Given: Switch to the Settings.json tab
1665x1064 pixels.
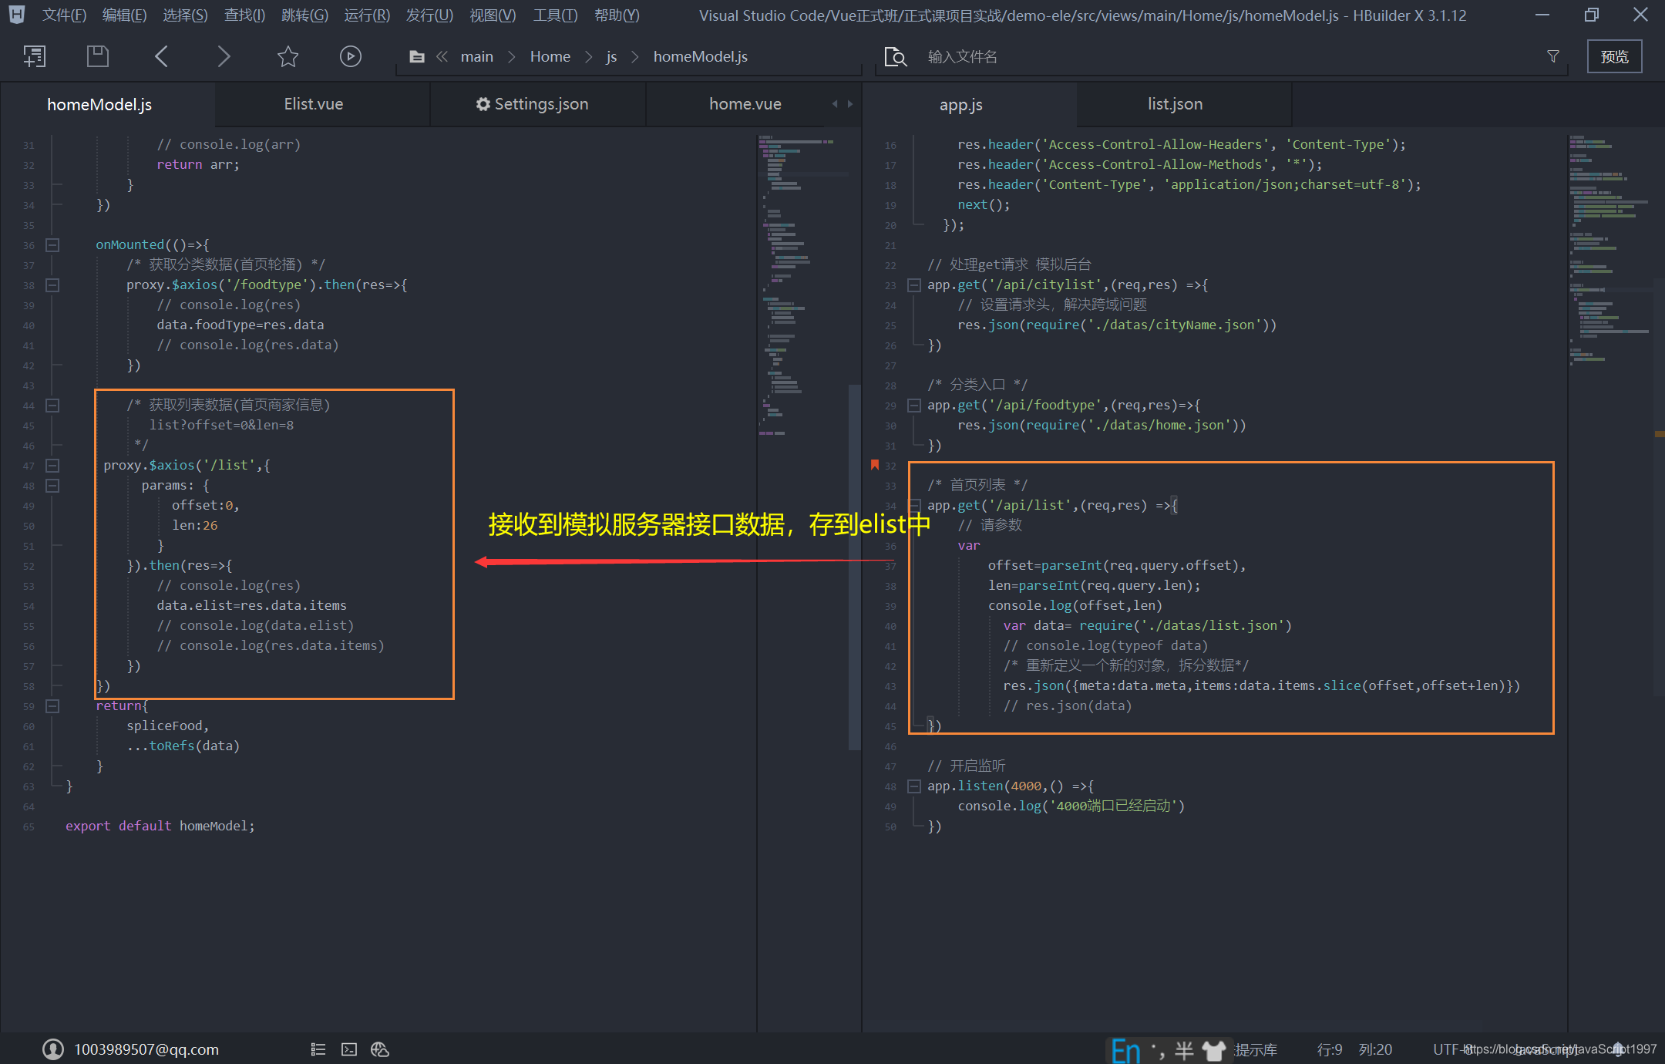Looking at the screenshot, I should coord(538,104).
